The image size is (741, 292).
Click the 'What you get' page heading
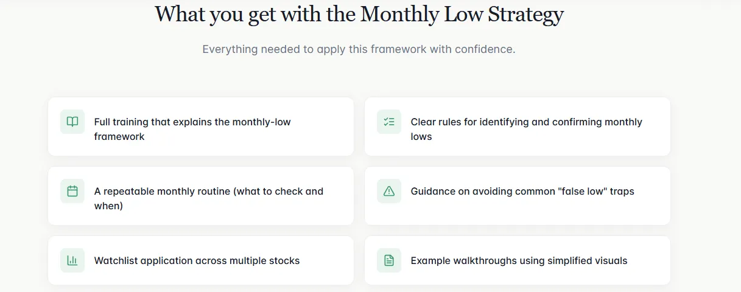coord(359,14)
